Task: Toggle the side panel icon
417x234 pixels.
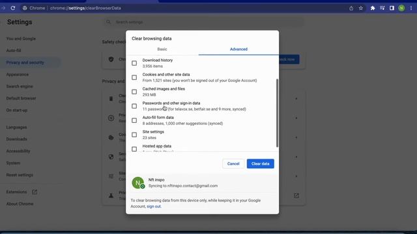Action: tap(392, 8)
